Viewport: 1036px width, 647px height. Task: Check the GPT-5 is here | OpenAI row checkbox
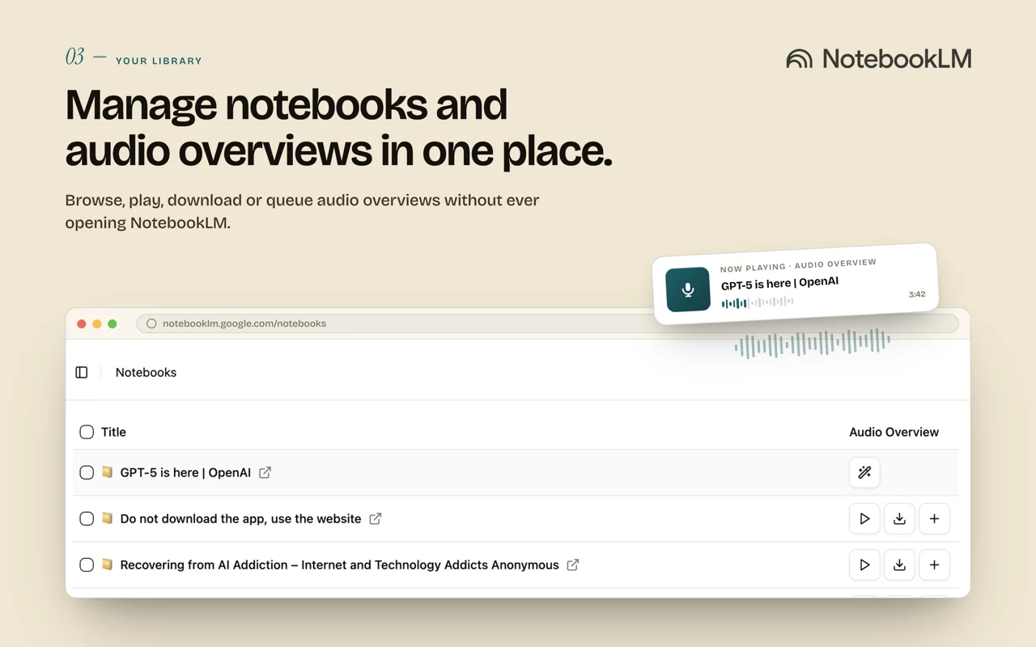click(x=87, y=472)
